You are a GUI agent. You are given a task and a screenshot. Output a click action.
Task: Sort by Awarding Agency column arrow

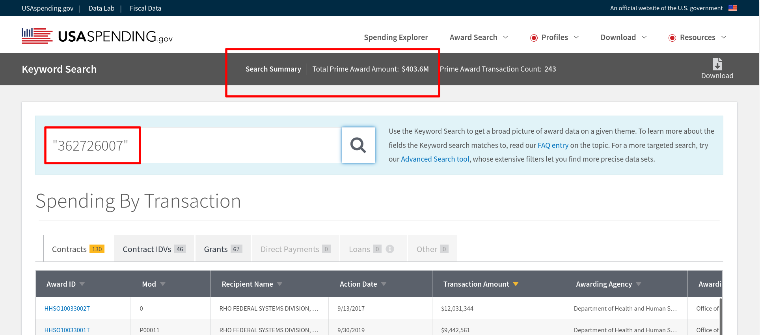pos(639,284)
